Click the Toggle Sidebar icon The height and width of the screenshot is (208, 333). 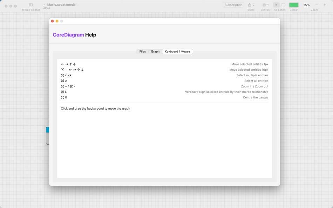31,5
